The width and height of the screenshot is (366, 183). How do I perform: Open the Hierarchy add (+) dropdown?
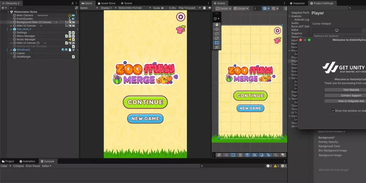point(4,8)
